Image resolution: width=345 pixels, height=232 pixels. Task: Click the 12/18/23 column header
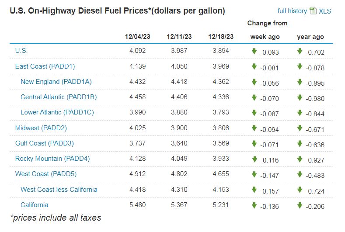coord(220,37)
